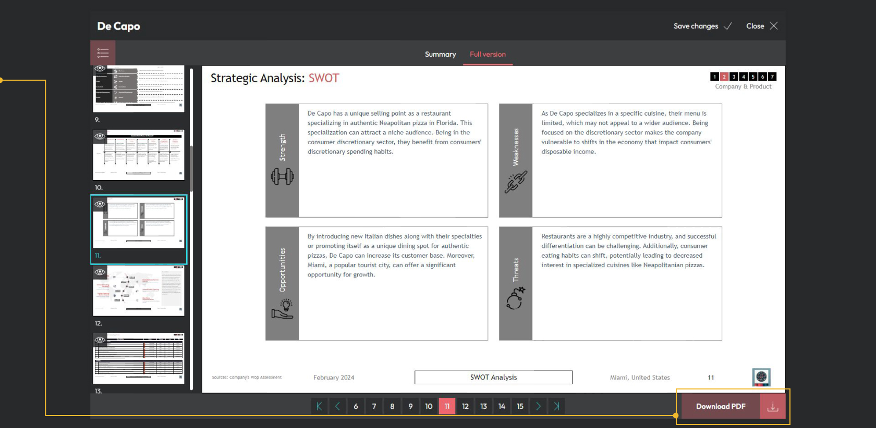Toggle visibility eye on slide 9 thumbnail

100,69
